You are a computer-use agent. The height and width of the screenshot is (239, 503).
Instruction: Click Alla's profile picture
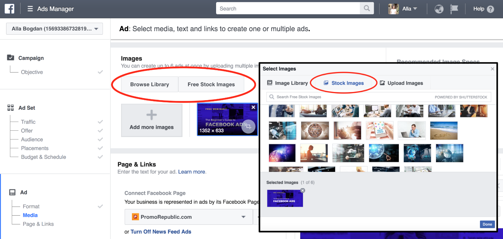[393, 9]
